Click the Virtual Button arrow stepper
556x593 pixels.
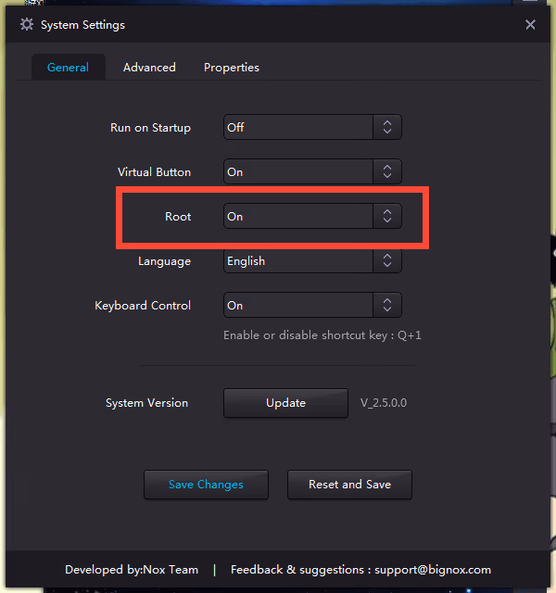coord(387,171)
